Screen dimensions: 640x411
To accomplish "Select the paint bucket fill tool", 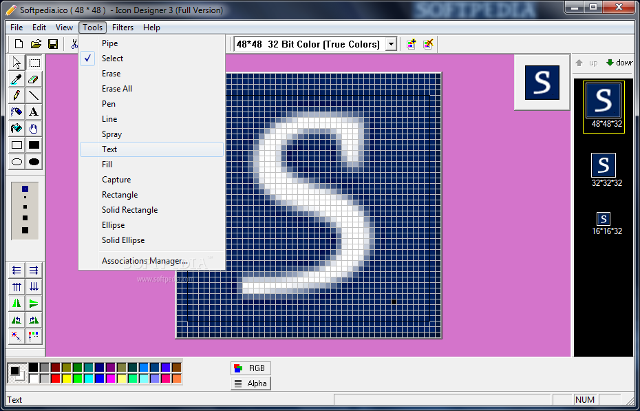I will [x=17, y=129].
